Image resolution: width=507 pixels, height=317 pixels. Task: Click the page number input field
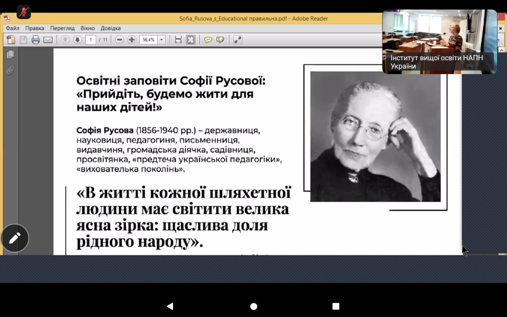[x=91, y=40]
